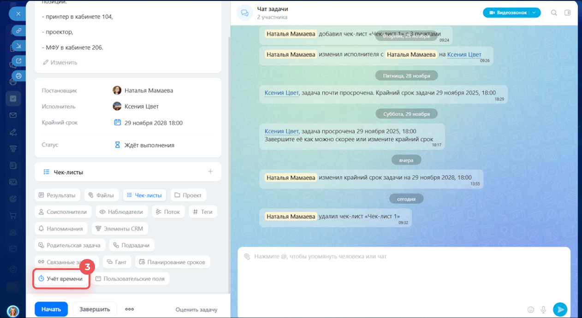This screenshot has width=582, height=318.
Task: Open the deadline date picker 29 ноября 2028
Action: [148, 123]
